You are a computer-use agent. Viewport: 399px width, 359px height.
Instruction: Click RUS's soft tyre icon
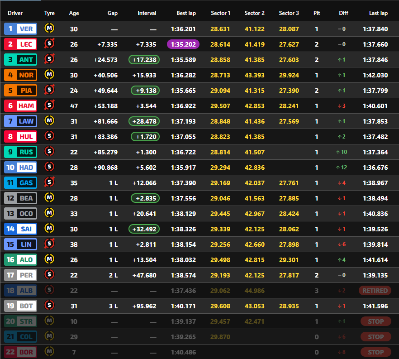point(49,151)
